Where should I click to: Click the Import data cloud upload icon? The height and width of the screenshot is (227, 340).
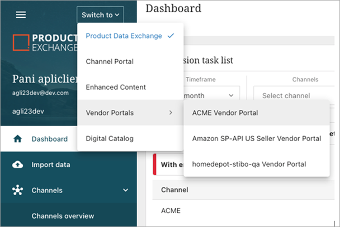pos(17,165)
